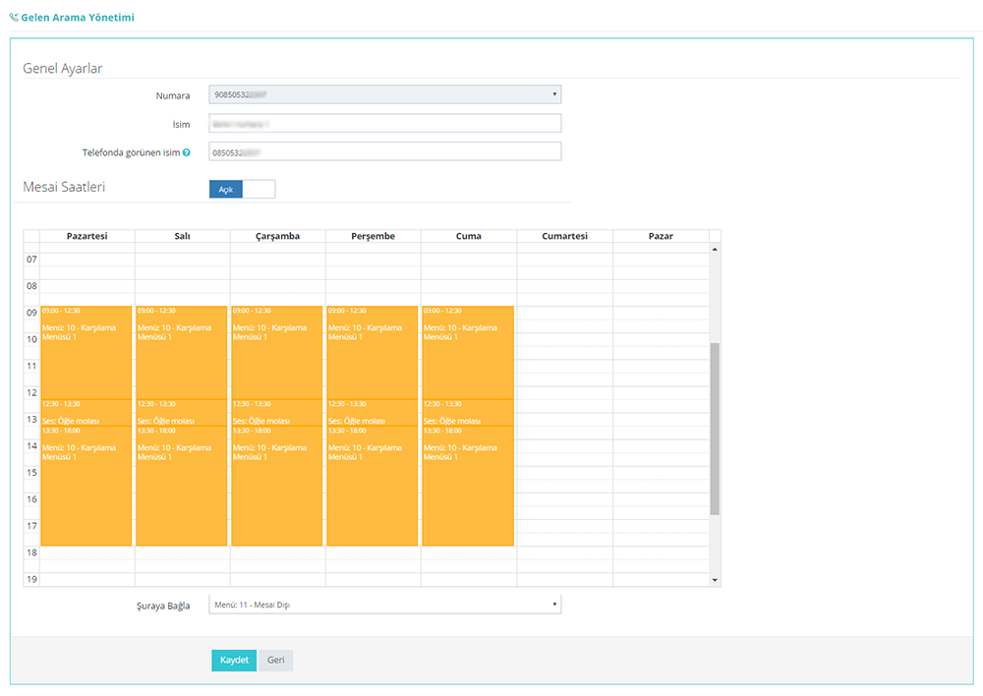
Task: Select the Çarşamba column header
Action: tap(278, 236)
